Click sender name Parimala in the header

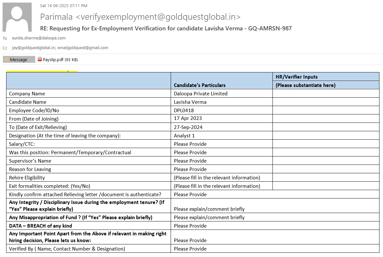(57, 17)
